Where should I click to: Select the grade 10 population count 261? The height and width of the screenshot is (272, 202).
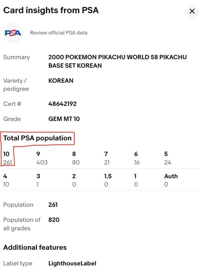pos(8,162)
